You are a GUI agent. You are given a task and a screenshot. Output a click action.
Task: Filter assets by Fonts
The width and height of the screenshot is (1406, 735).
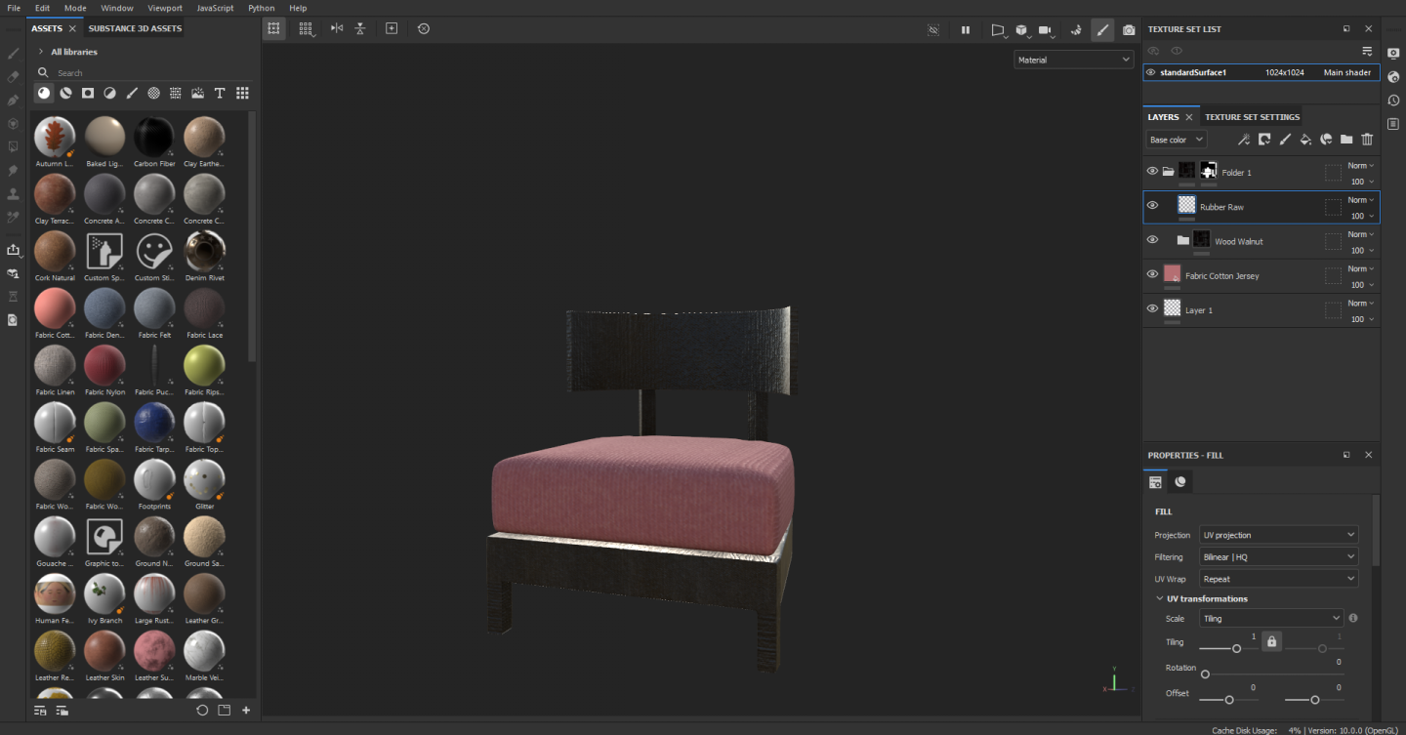point(220,93)
